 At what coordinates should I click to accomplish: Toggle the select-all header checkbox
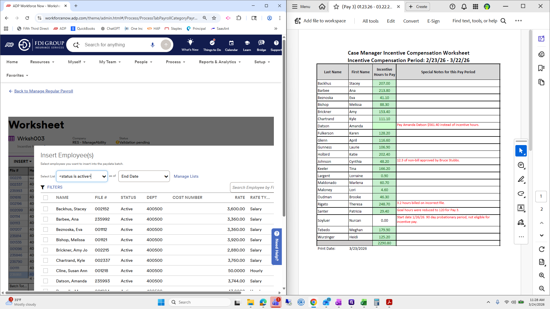click(x=46, y=198)
